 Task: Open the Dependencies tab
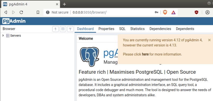click(160, 29)
